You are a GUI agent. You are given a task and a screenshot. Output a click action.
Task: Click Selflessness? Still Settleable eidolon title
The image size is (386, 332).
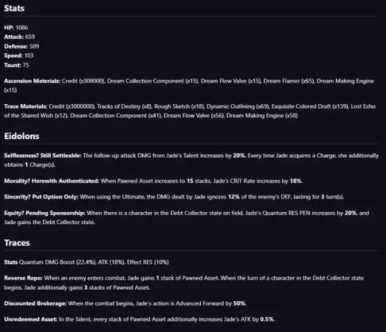click(x=43, y=156)
